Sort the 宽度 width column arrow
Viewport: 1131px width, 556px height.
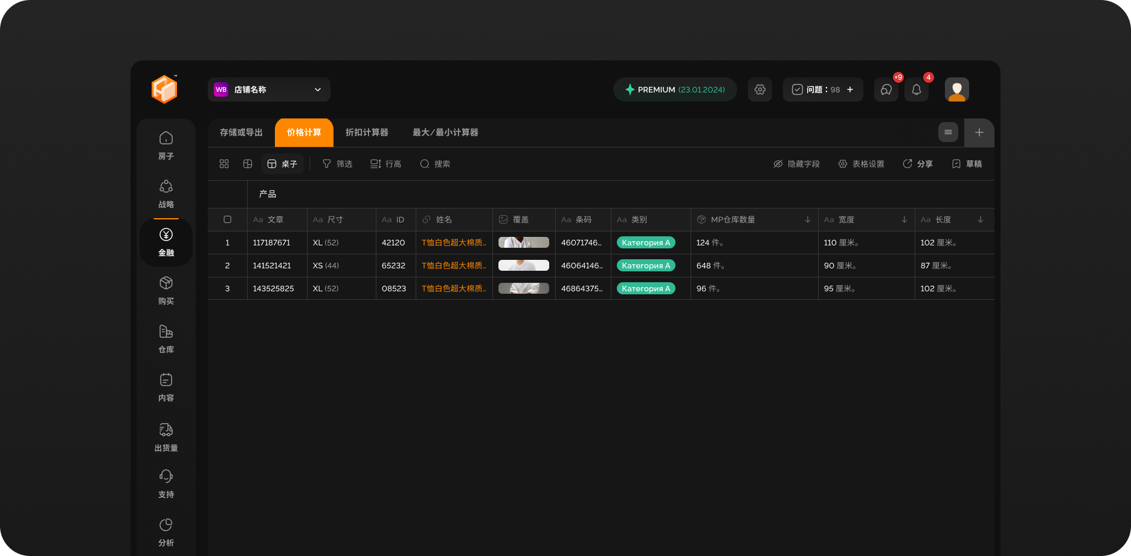coord(904,219)
